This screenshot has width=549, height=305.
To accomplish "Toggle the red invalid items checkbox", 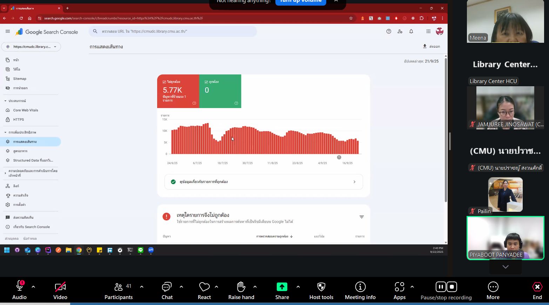I will 164,82.
